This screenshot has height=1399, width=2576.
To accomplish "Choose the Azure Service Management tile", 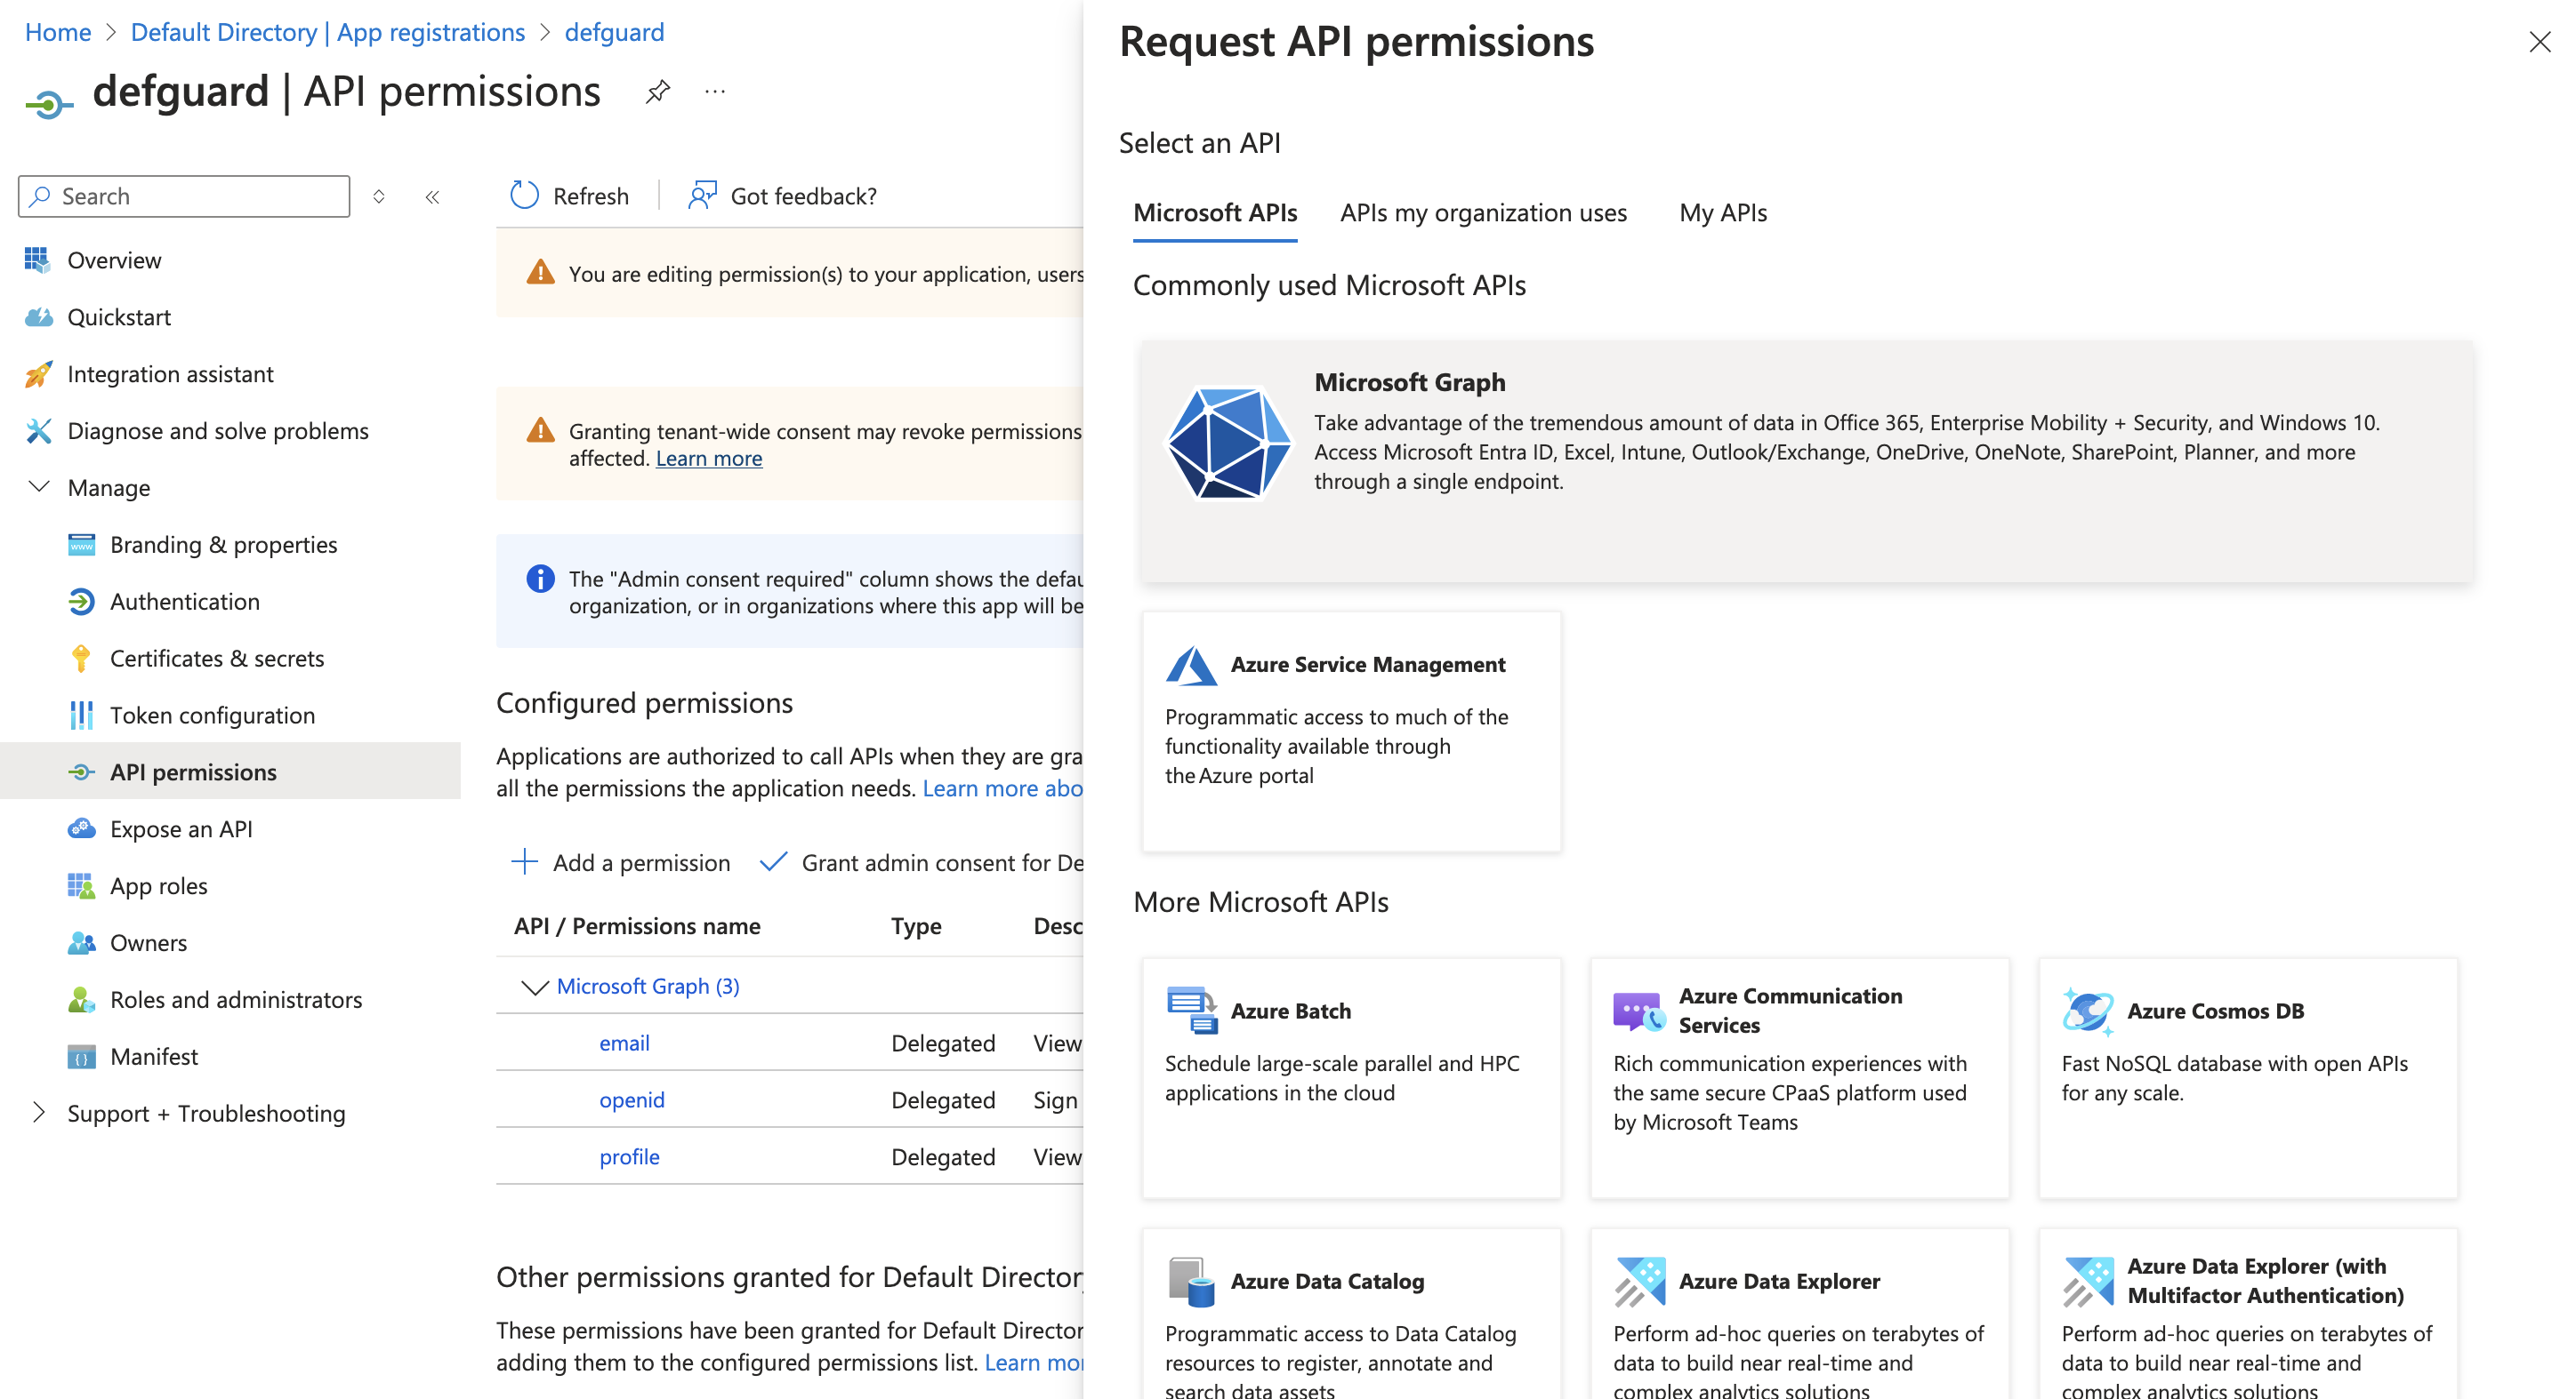I will point(1350,730).
